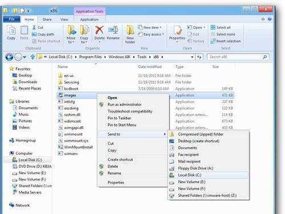Select DVD Drive (D:) in the sidebar
The image size is (285, 214).
[x=32, y=166]
